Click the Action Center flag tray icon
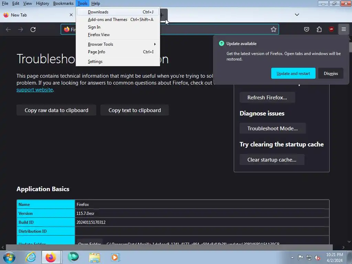 tap(300, 257)
